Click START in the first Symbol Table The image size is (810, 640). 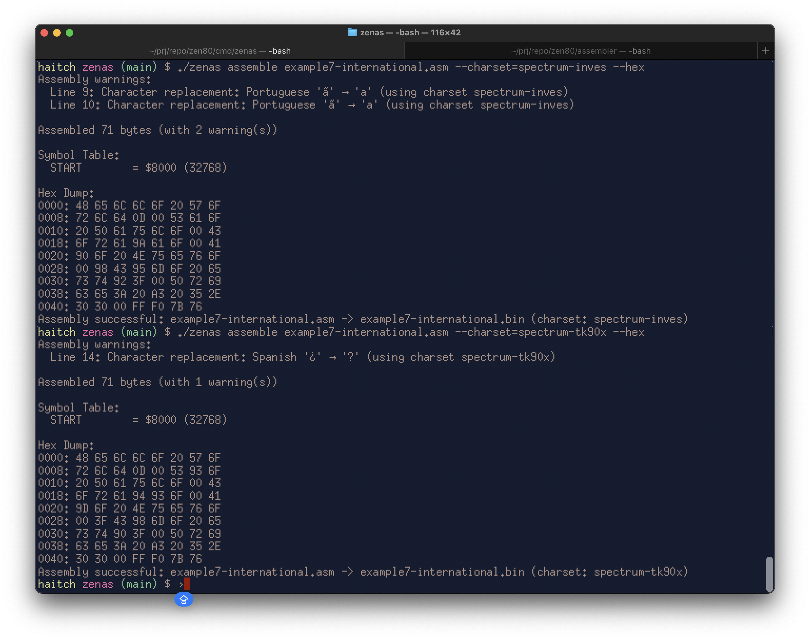click(66, 168)
